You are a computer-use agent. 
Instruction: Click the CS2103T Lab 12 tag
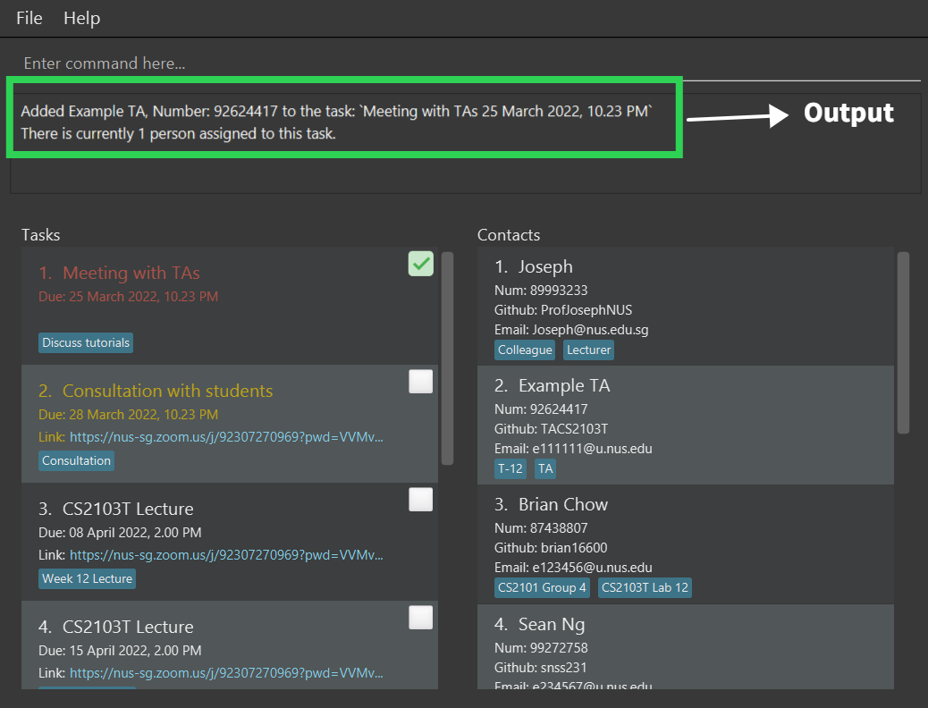tap(645, 588)
